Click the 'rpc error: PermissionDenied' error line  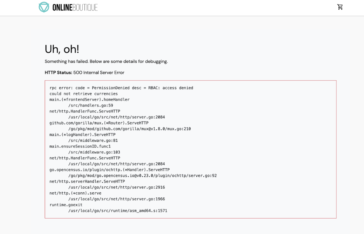121,88
